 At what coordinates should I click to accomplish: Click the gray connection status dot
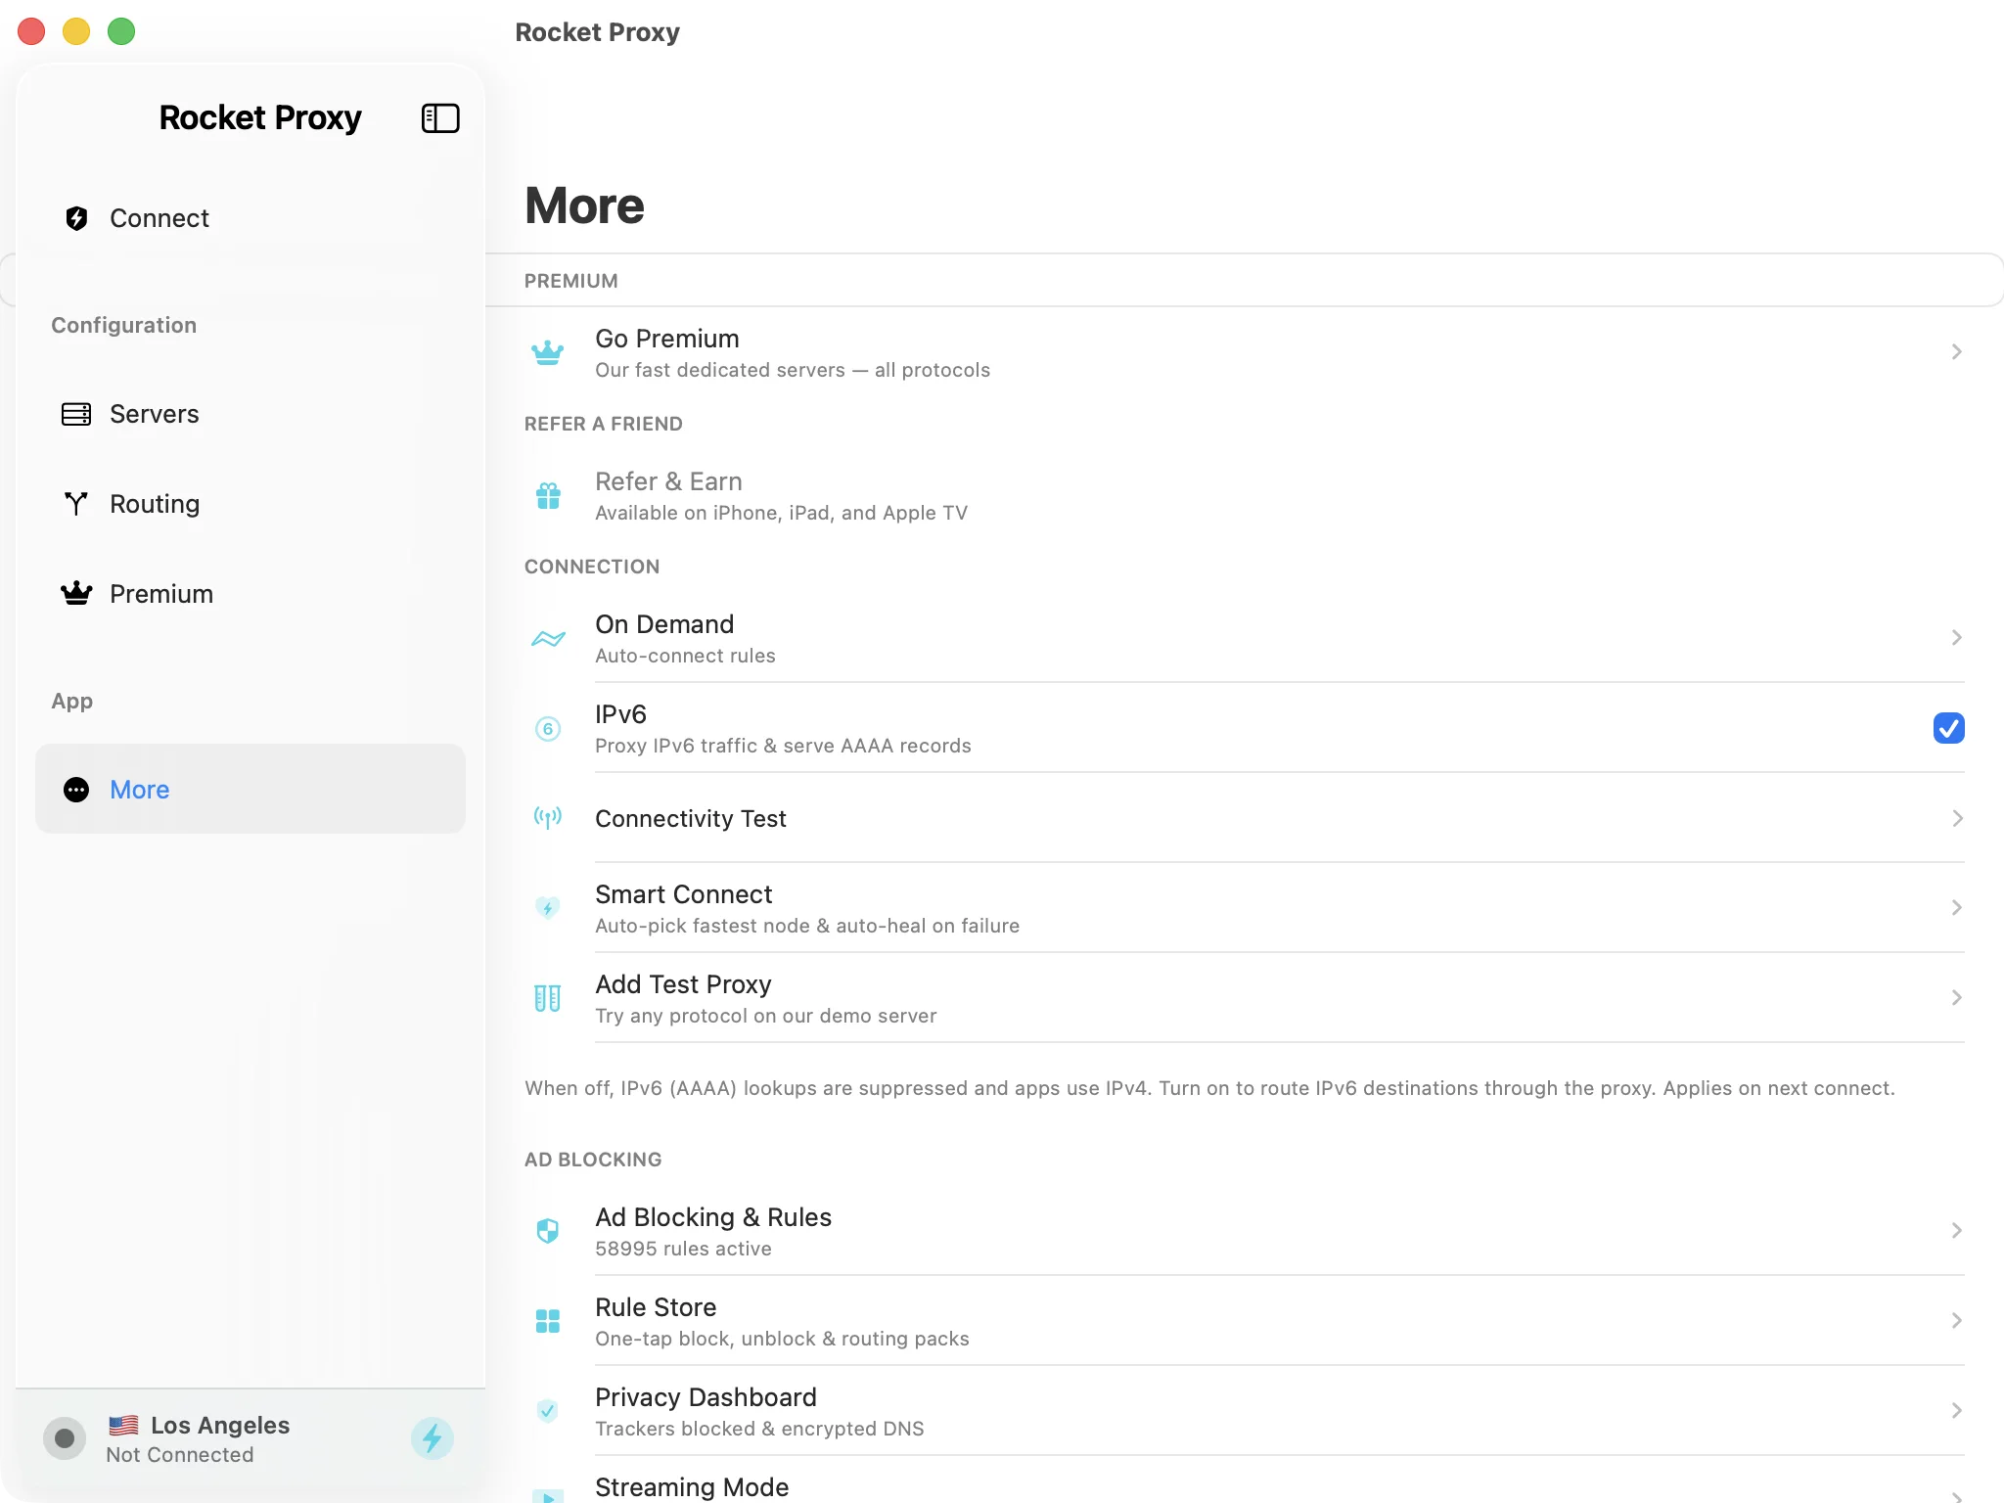[x=65, y=1438]
